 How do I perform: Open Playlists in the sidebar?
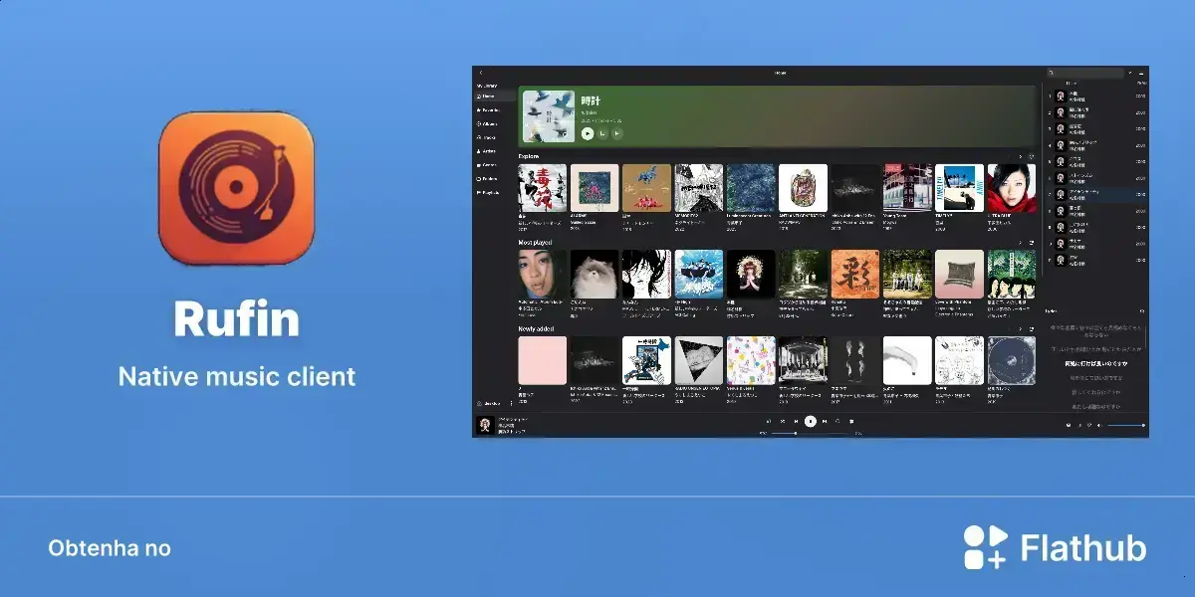click(495, 192)
